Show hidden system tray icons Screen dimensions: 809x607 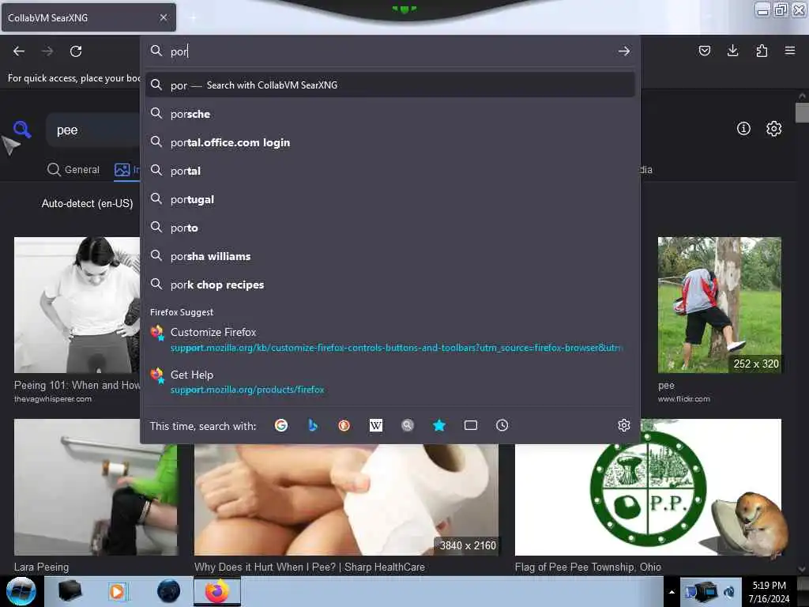[x=672, y=592]
